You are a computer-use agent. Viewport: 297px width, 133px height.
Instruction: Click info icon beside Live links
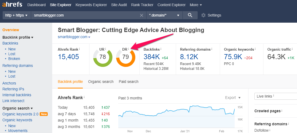tap(274, 96)
